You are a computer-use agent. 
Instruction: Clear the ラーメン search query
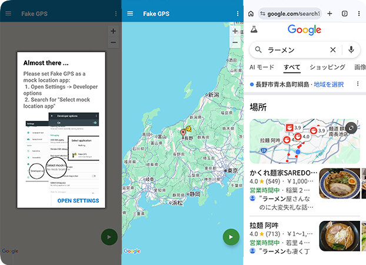click(x=333, y=49)
